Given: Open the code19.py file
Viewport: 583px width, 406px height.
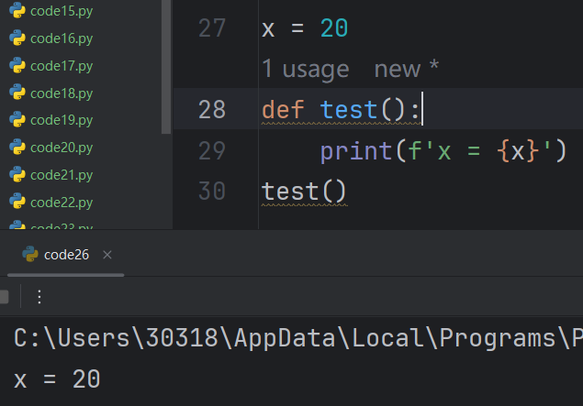Looking at the screenshot, I should pyautogui.click(x=61, y=120).
